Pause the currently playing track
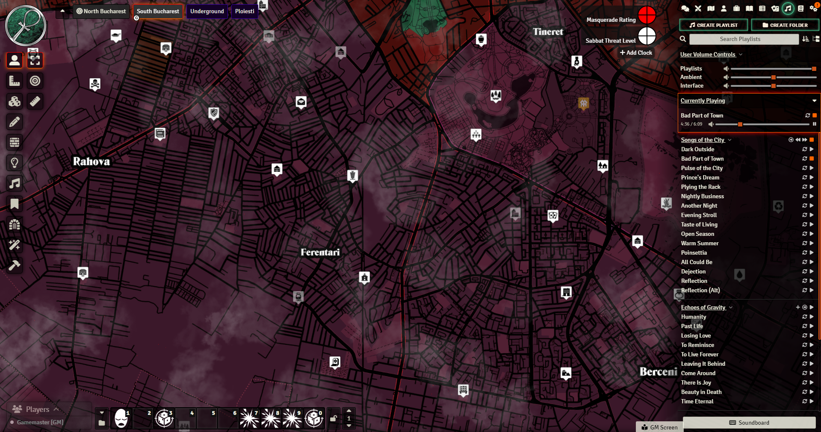The height and width of the screenshot is (432, 821). (x=815, y=124)
